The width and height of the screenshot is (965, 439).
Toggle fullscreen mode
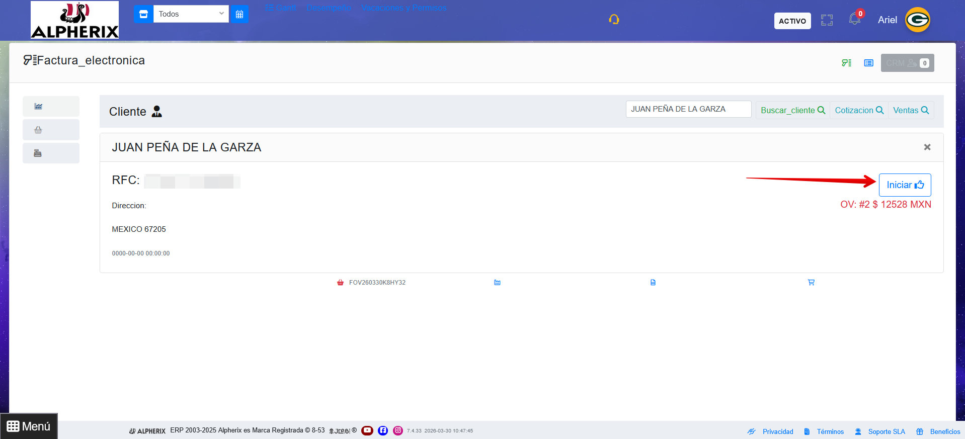pos(827,20)
